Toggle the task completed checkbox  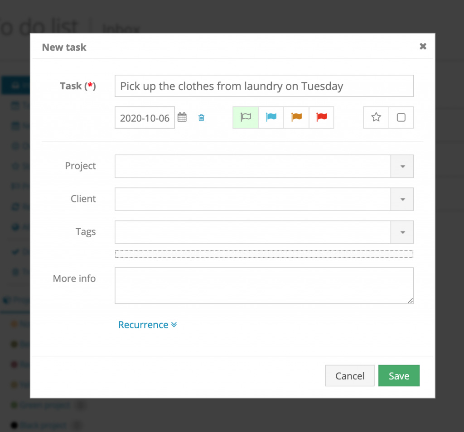click(401, 117)
